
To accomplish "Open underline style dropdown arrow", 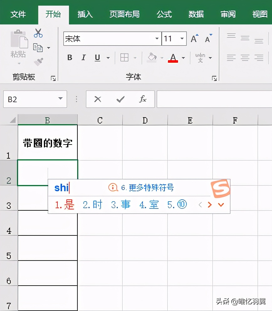I will [108, 58].
